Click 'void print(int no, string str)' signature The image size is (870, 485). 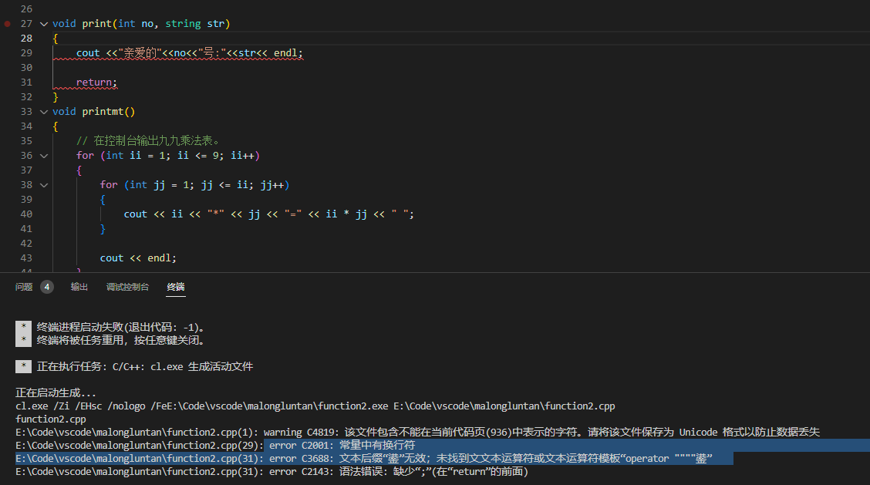pos(141,24)
